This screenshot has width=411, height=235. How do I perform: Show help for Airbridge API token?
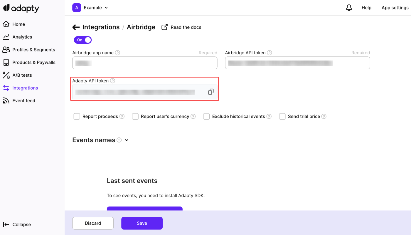(x=269, y=53)
